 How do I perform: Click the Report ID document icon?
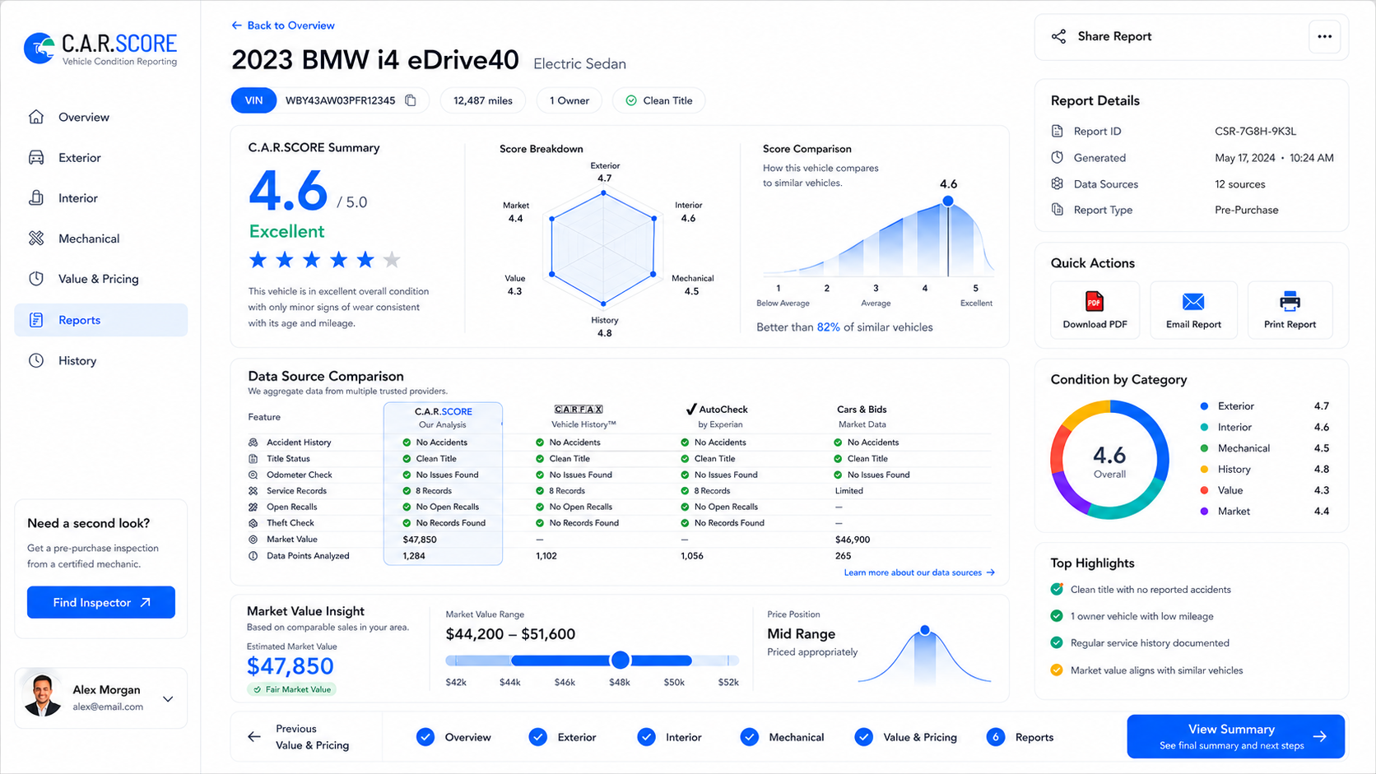[1058, 131]
